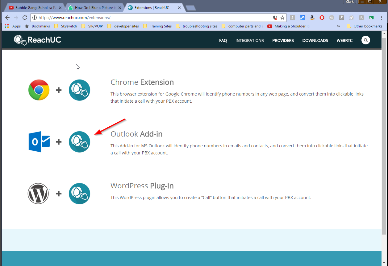The height and width of the screenshot is (266, 388).
Task: Go to the DOWNLOADS nav item
Action: click(x=315, y=40)
